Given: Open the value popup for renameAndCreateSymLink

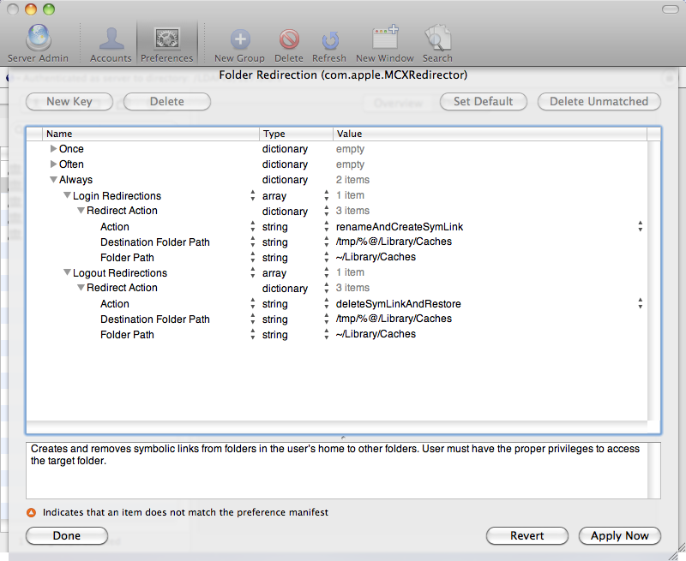Looking at the screenshot, I should [640, 226].
